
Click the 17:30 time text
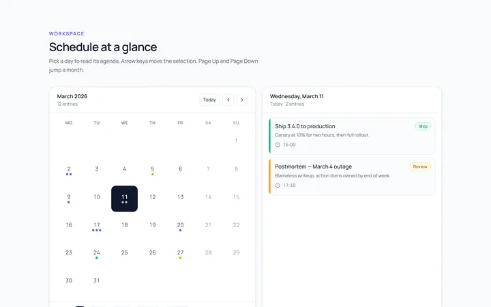[x=289, y=186]
